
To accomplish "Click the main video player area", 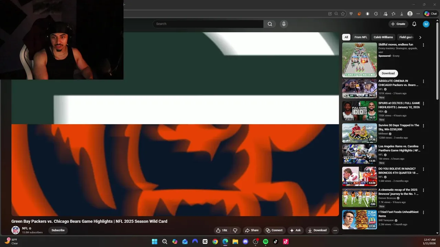I will pyautogui.click(x=175, y=124).
